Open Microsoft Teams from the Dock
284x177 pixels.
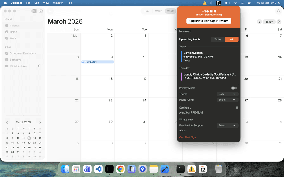point(87,169)
